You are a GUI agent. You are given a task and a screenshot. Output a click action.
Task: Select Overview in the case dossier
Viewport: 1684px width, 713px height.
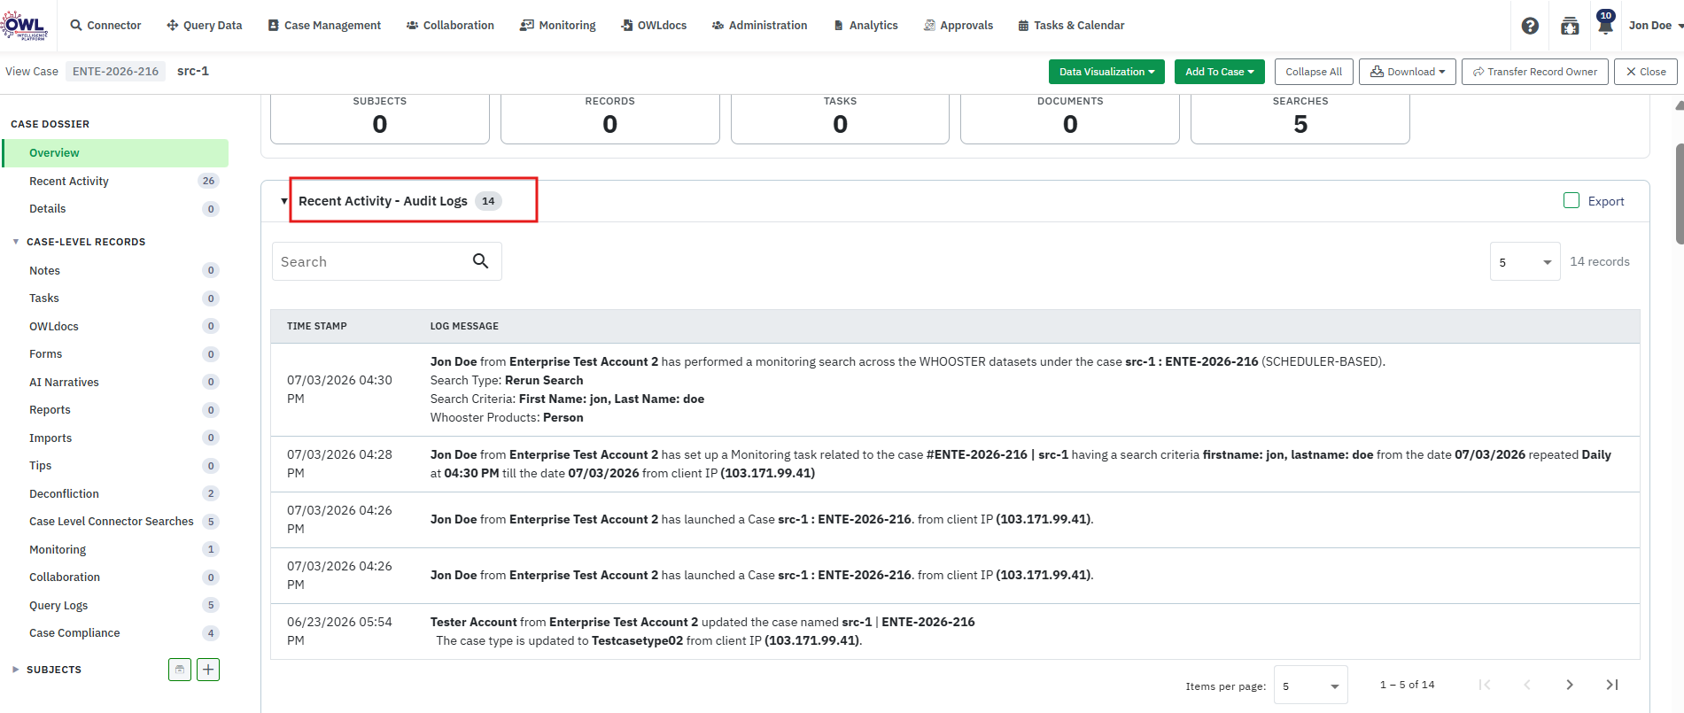(x=115, y=153)
